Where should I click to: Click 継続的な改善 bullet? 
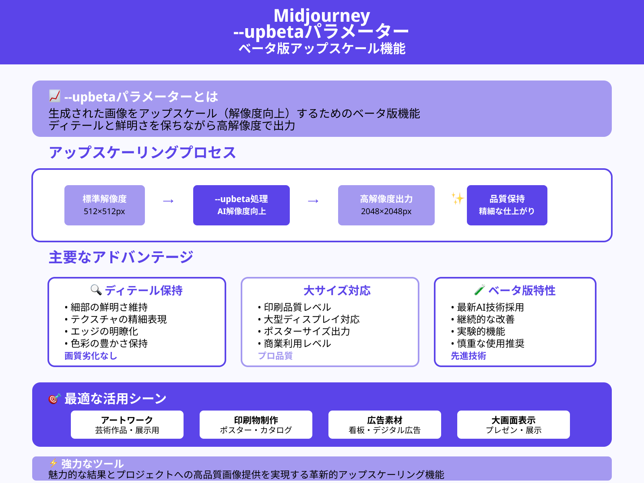(x=483, y=320)
